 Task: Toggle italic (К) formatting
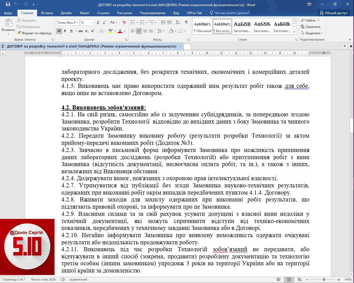click(65, 31)
